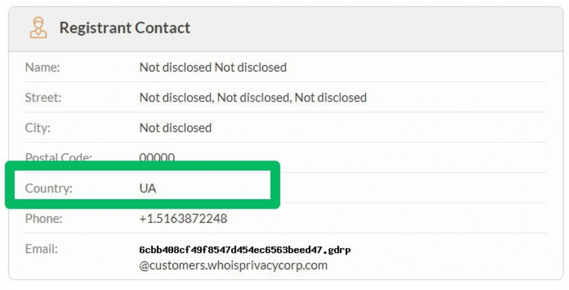Click the Country label
Viewport: 569px width, 290px height.
point(49,188)
